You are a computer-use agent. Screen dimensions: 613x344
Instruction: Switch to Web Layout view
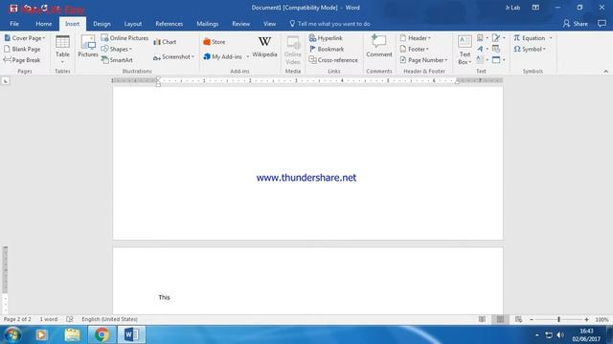point(518,319)
